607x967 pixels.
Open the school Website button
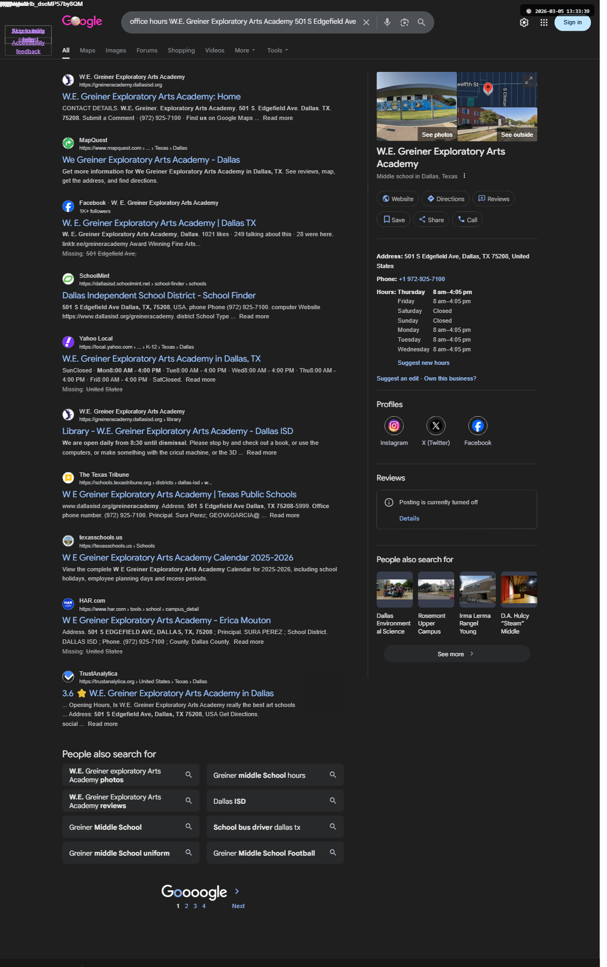[397, 199]
